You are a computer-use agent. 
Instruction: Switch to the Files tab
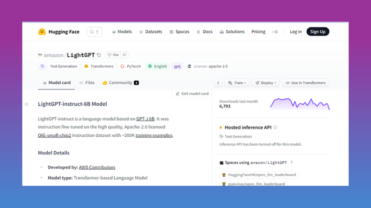click(x=87, y=83)
